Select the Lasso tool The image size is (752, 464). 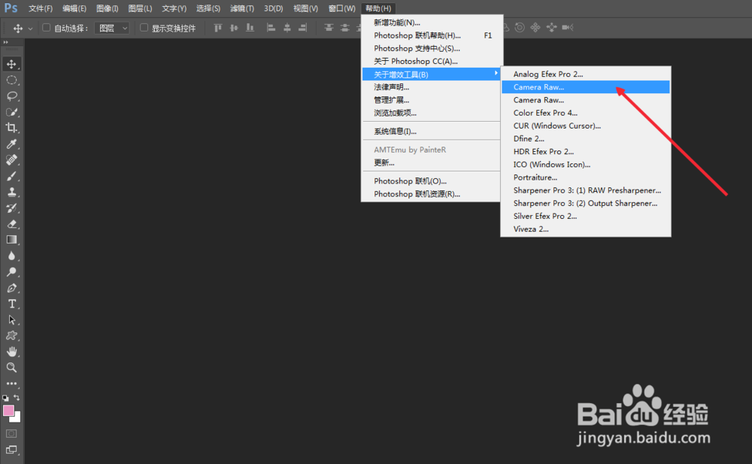coord(11,96)
